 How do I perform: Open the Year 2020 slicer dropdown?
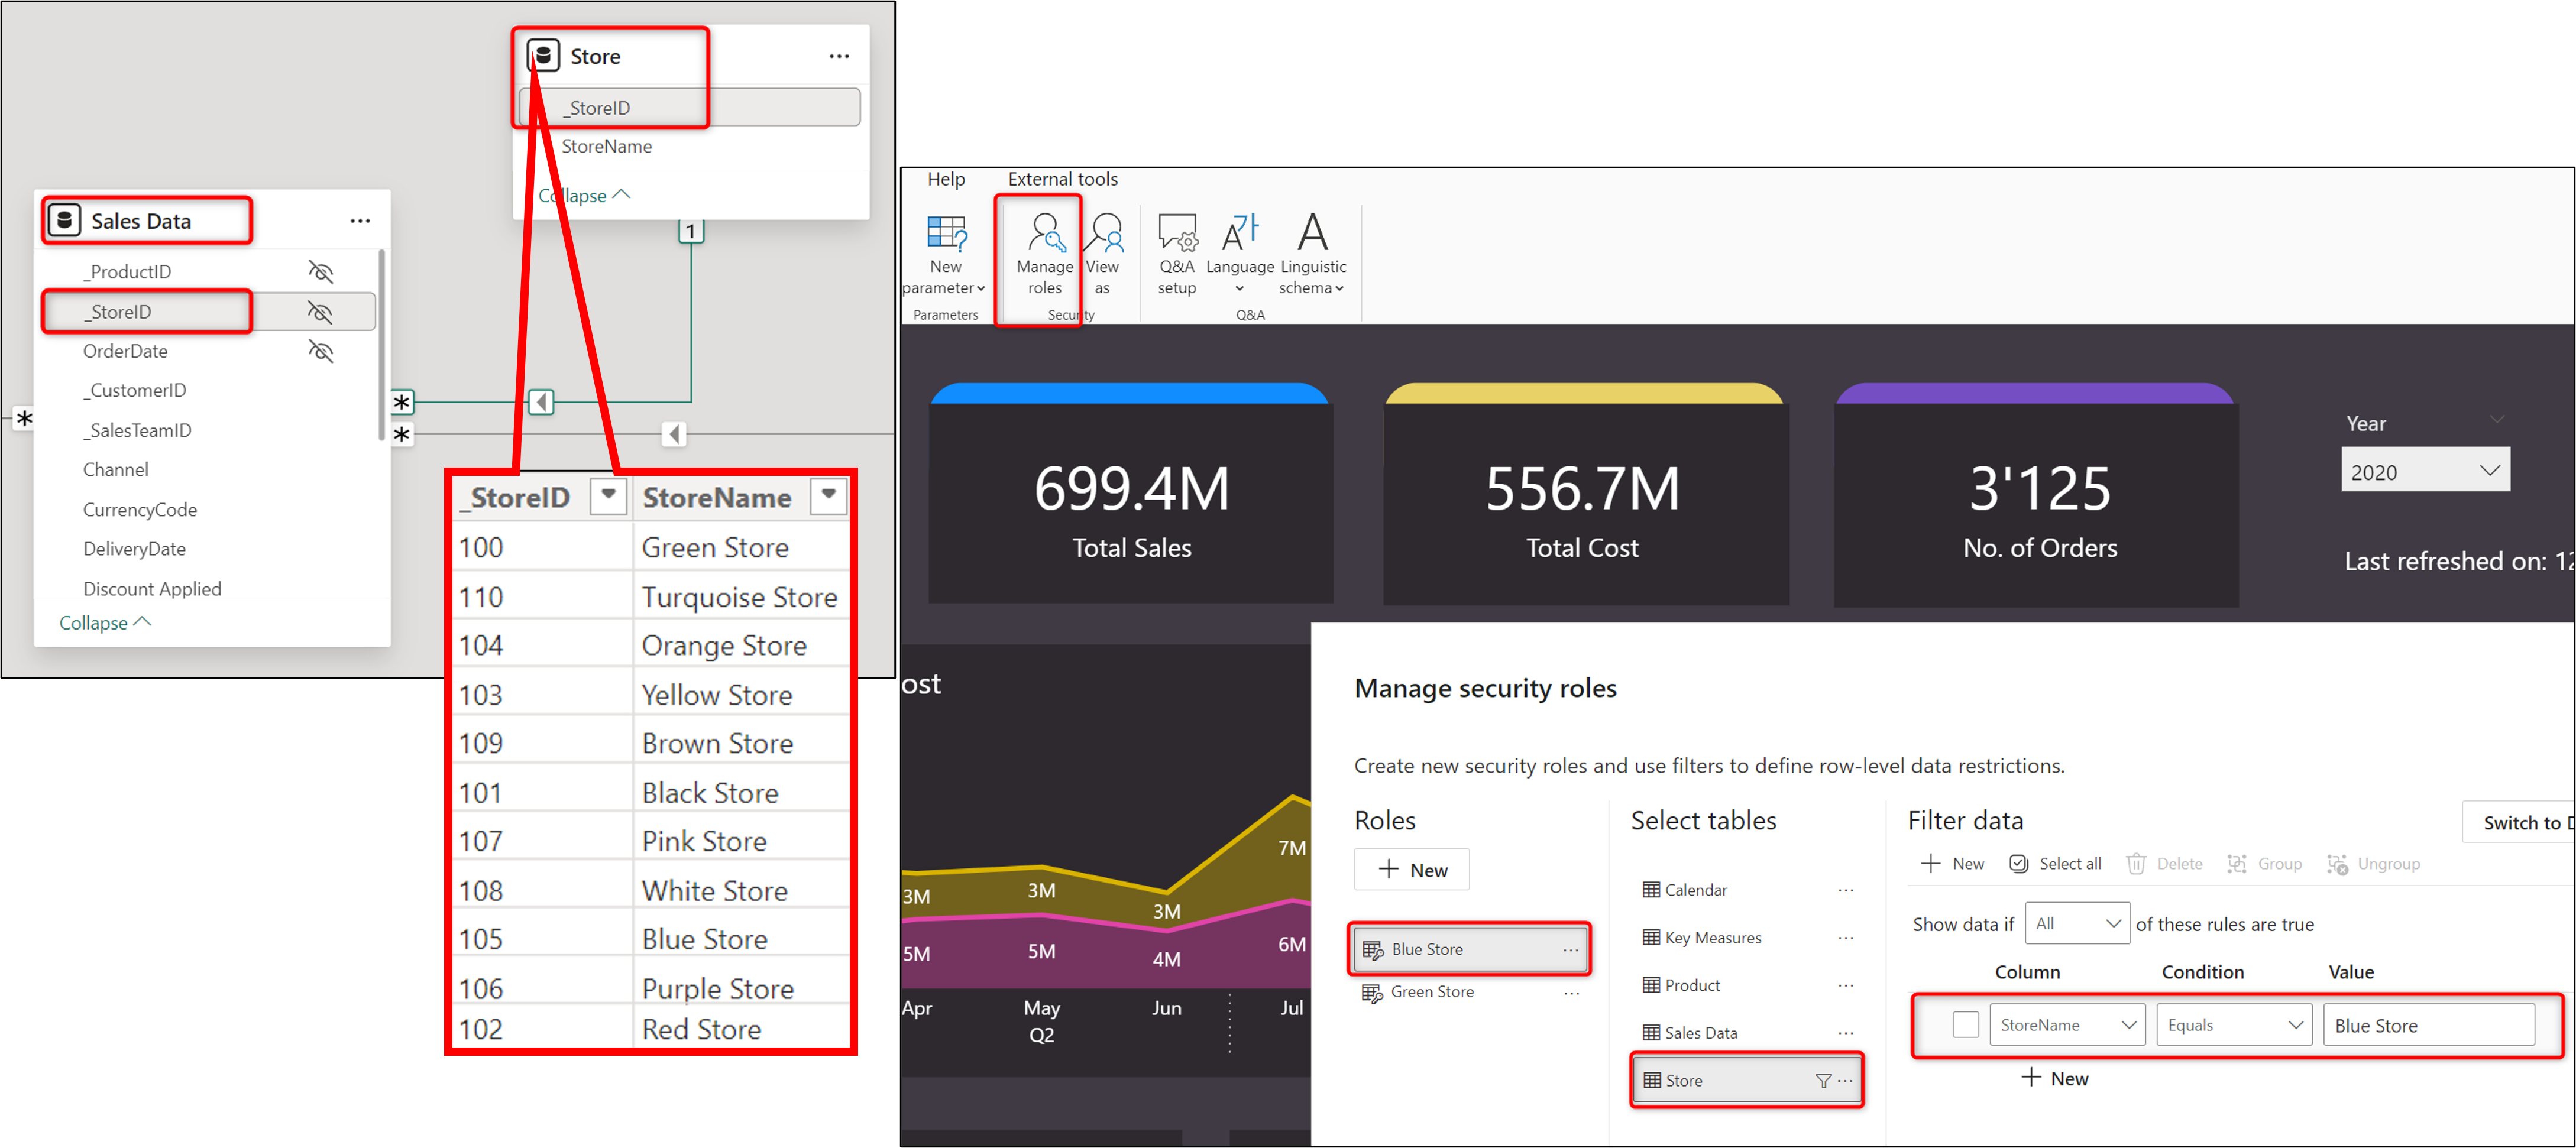coord(2425,471)
